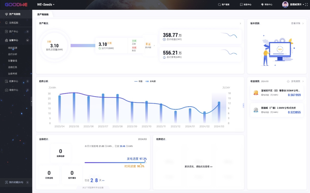Click 更多资讯 purchase prompt link
Image resolution: width=310 pixels, height=193 pixels.
[198, 167]
